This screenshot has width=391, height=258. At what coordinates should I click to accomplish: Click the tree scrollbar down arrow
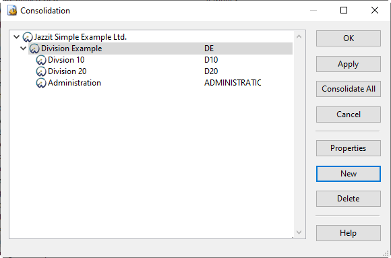pos(299,232)
